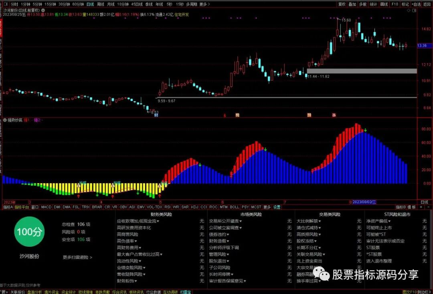Click the diamond icon at chart top right
433x294 pixels.
click(409, 10)
